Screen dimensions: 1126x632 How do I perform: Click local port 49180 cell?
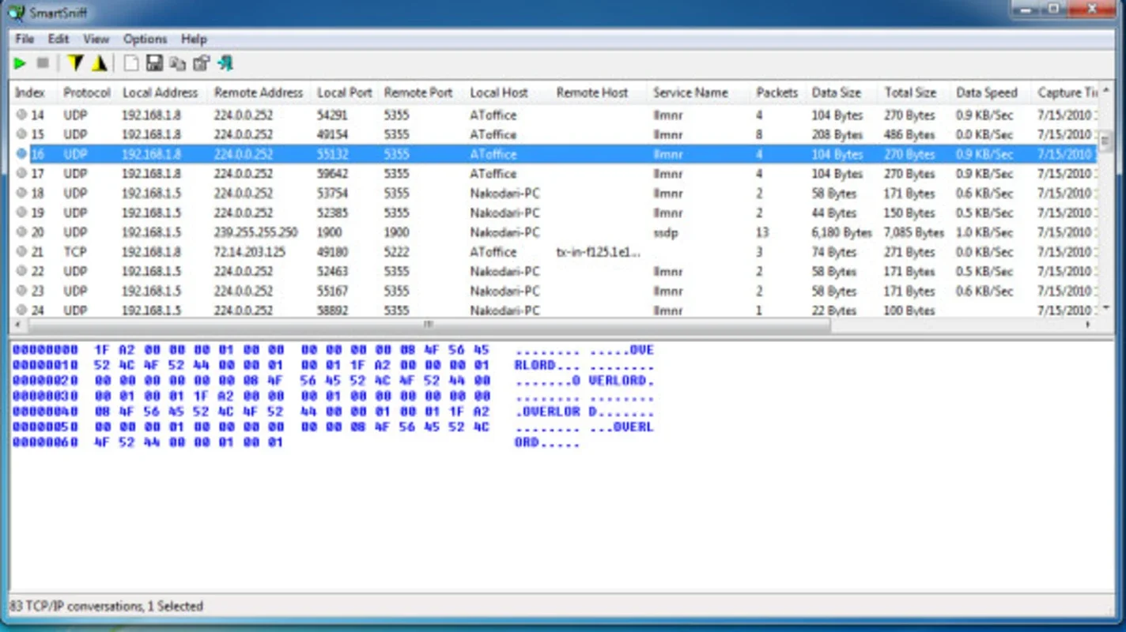332,252
